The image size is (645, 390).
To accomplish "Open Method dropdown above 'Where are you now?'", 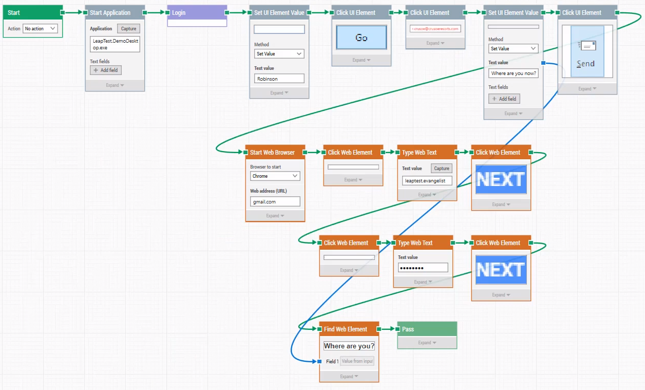I will [514, 48].
